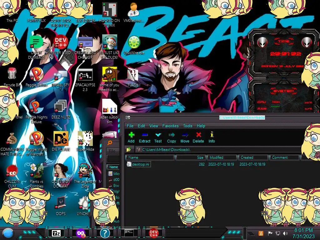This screenshot has height=240, width=320.
Task: Select DEEZ NUTZ desktop icon
Action: (61, 109)
